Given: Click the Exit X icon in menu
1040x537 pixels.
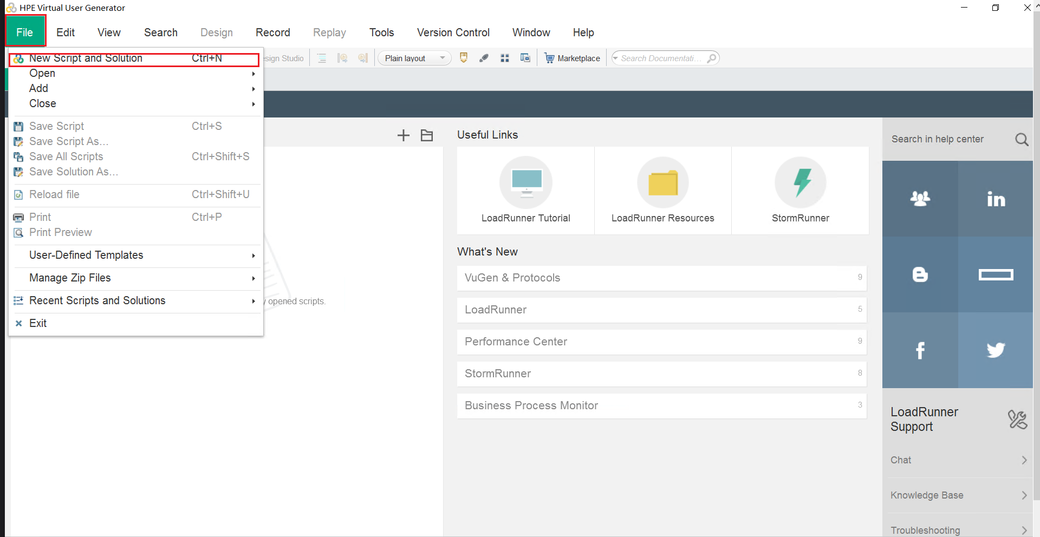Looking at the screenshot, I should [18, 323].
